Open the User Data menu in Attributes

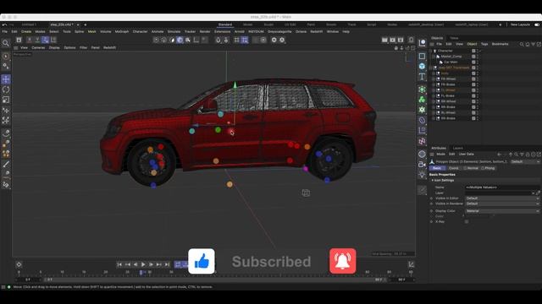467,155
